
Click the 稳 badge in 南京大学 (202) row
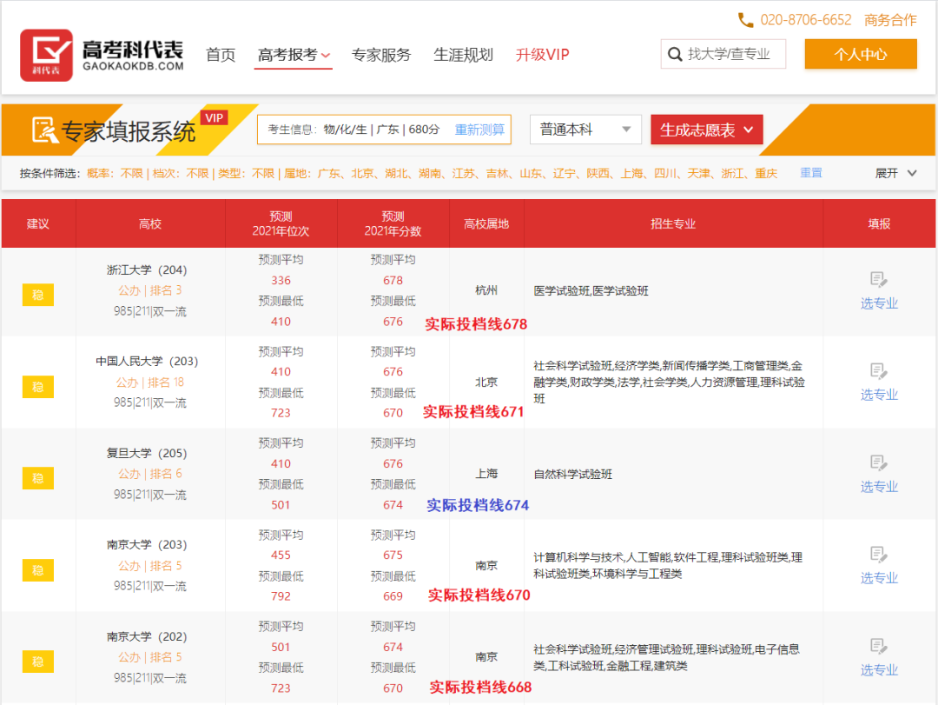[x=37, y=662]
